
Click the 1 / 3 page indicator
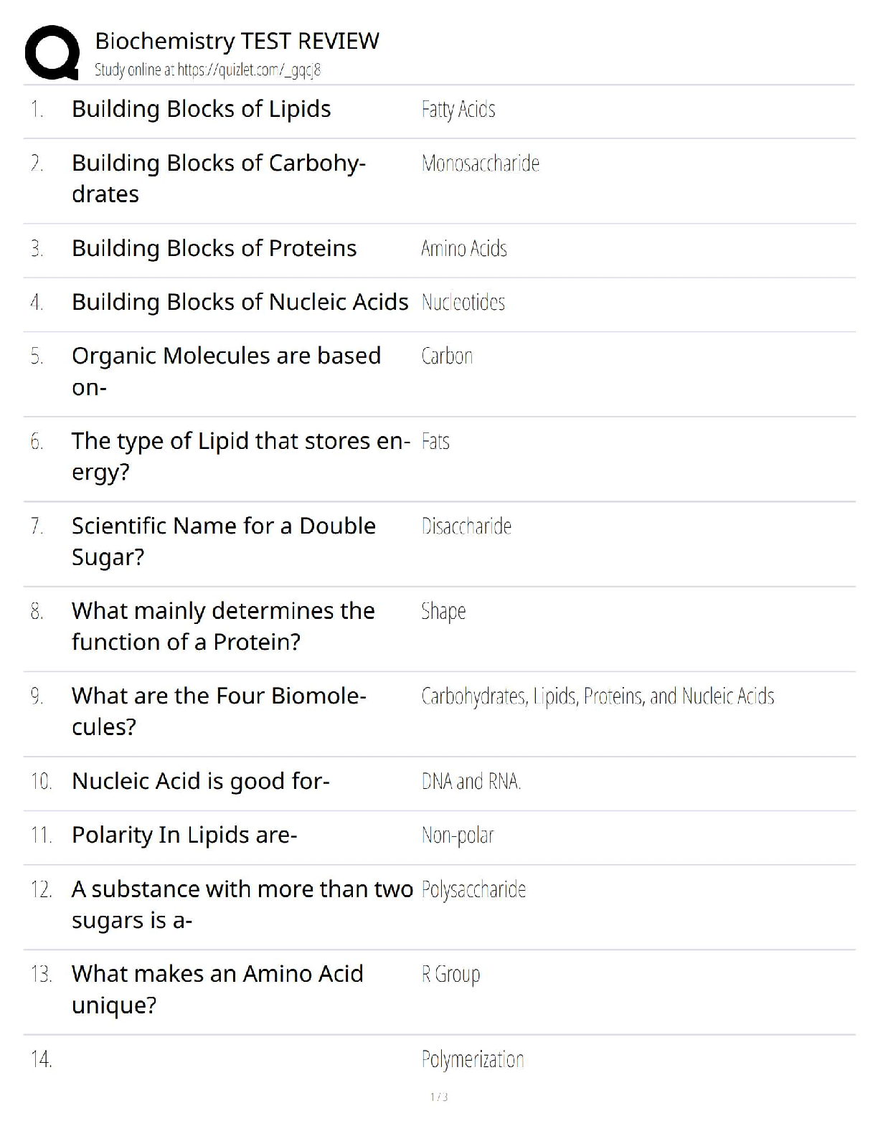coord(439,1097)
